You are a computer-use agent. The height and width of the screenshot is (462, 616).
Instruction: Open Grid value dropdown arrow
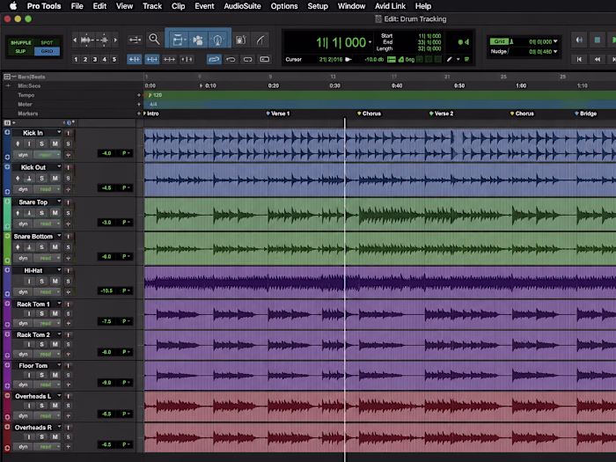tap(555, 41)
